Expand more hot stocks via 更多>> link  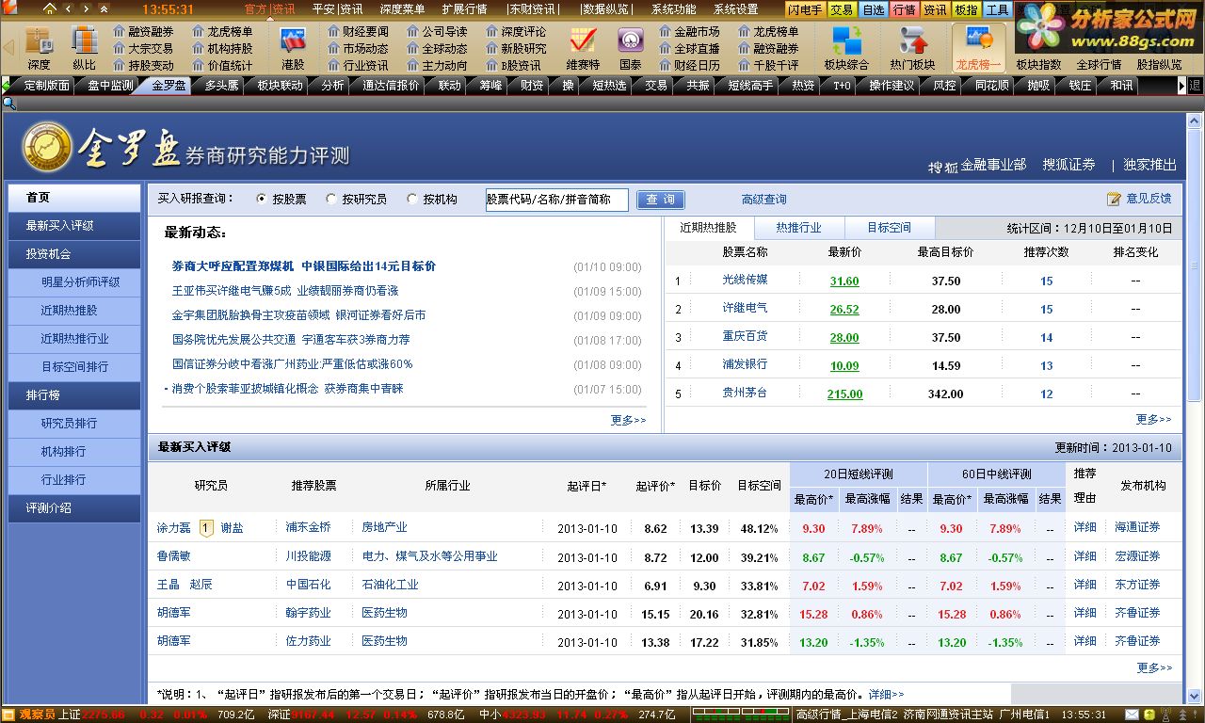(x=1153, y=420)
